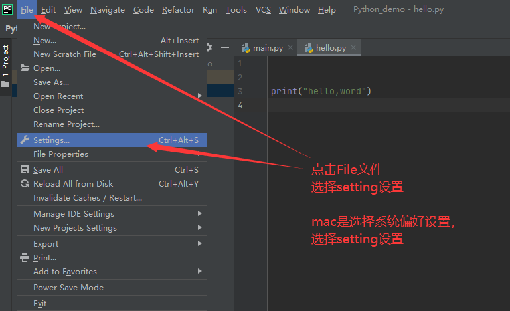Select Print... menu item
Viewport: 510px width, 311px height.
(112, 258)
